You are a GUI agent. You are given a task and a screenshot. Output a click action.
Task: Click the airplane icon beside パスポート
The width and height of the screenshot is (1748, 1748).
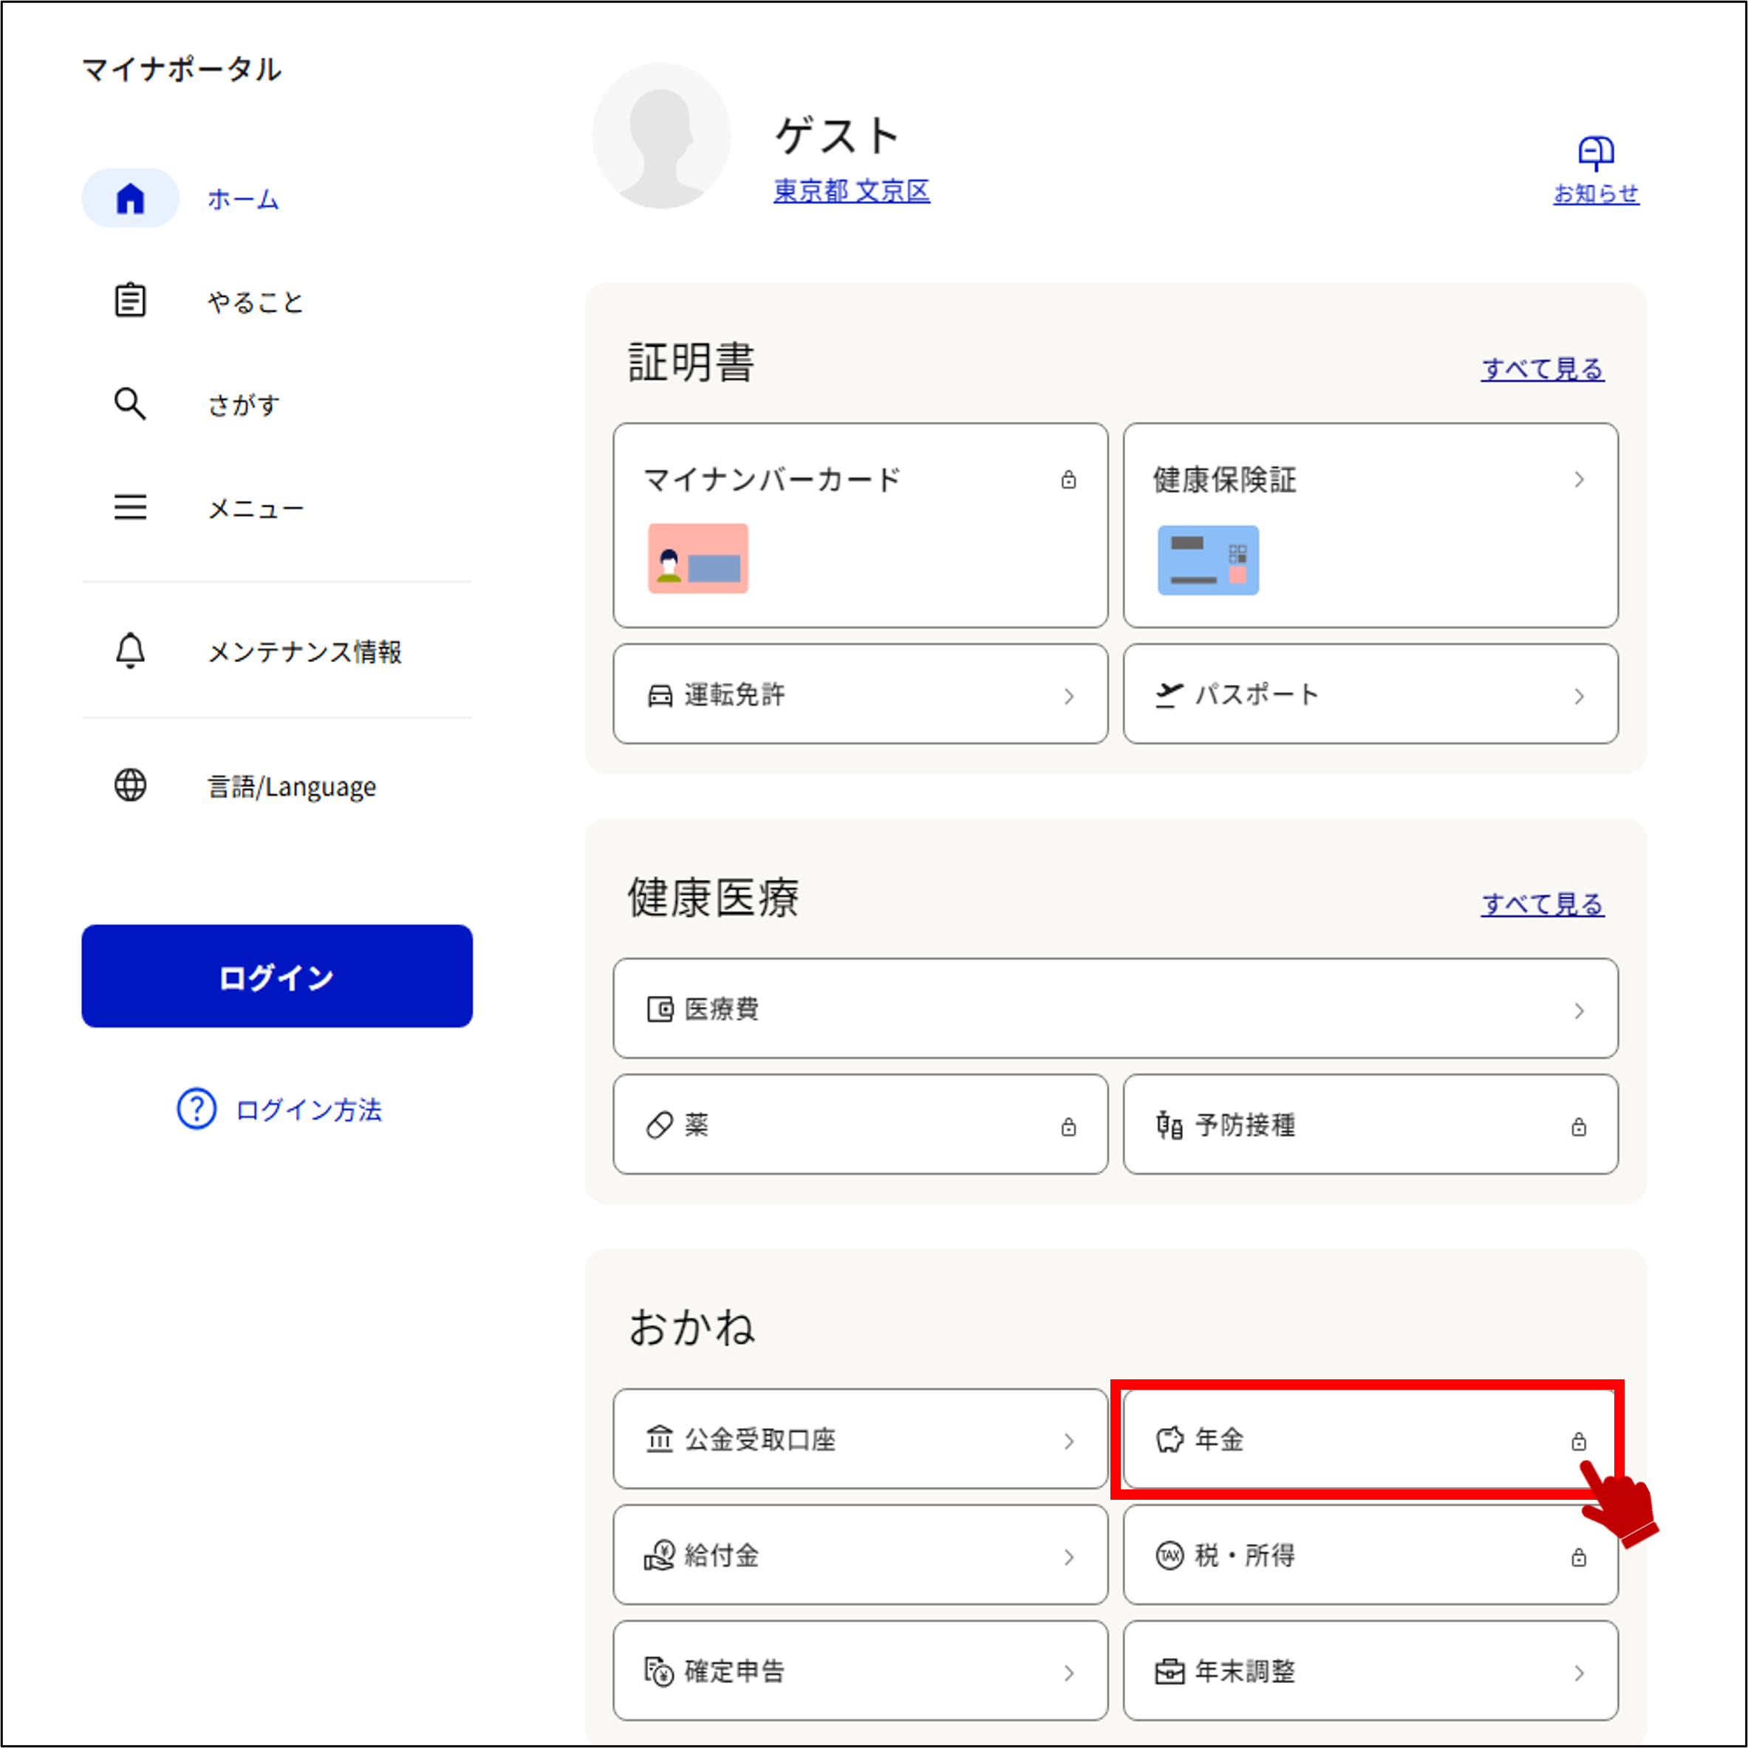pyautogui.click(x=1169, y=695)
